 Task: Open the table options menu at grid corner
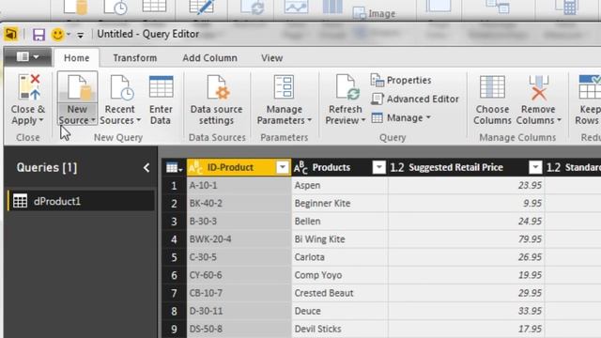point(174,167)
